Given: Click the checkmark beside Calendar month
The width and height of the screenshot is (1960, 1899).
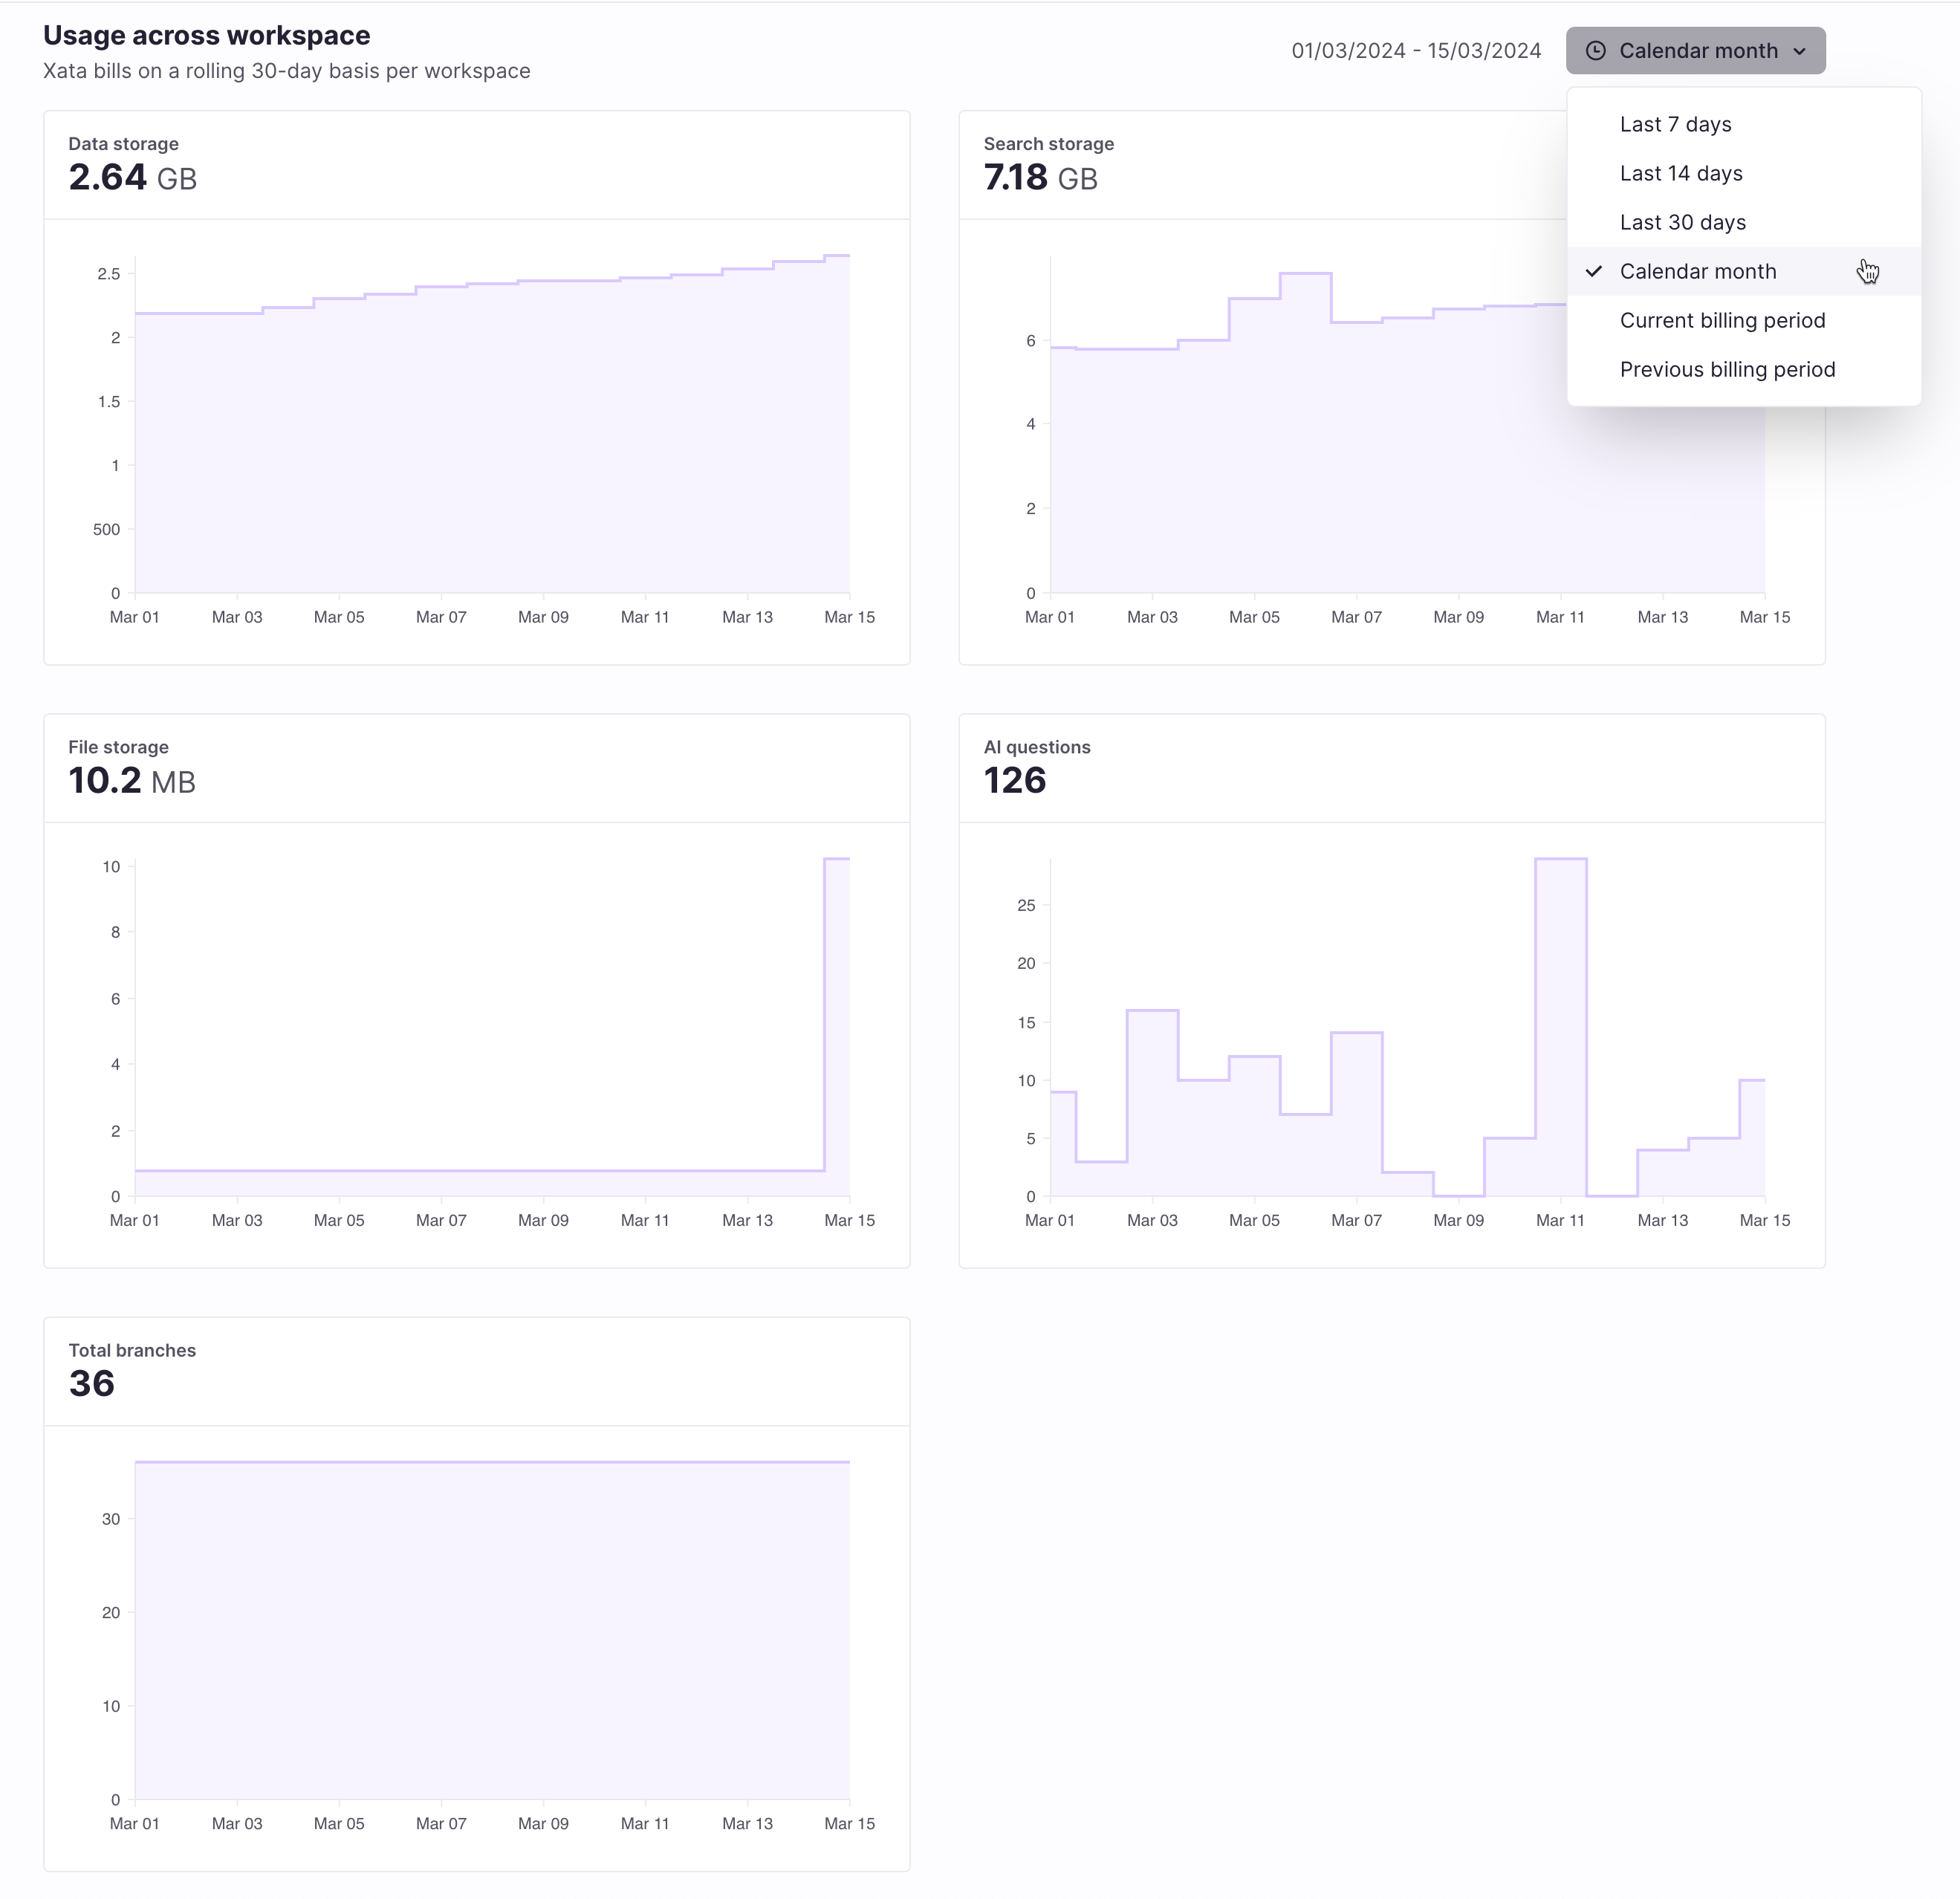Looking at the screenshot, I should (1594, 271).
